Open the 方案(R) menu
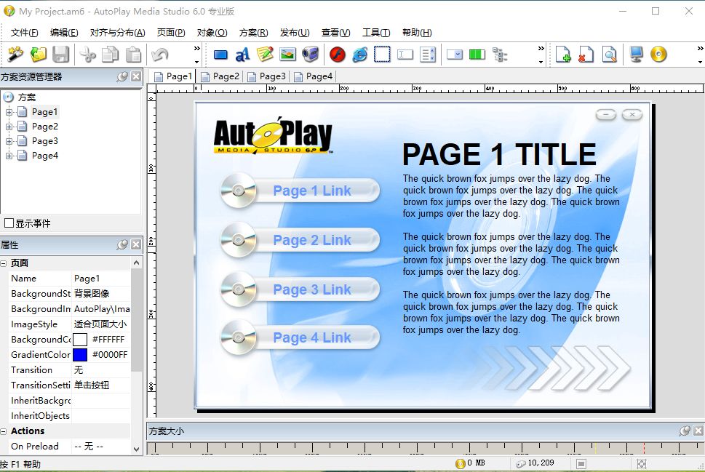Viewport: 705px width, 472px height. pyautogui.click(x=253, y=33)
